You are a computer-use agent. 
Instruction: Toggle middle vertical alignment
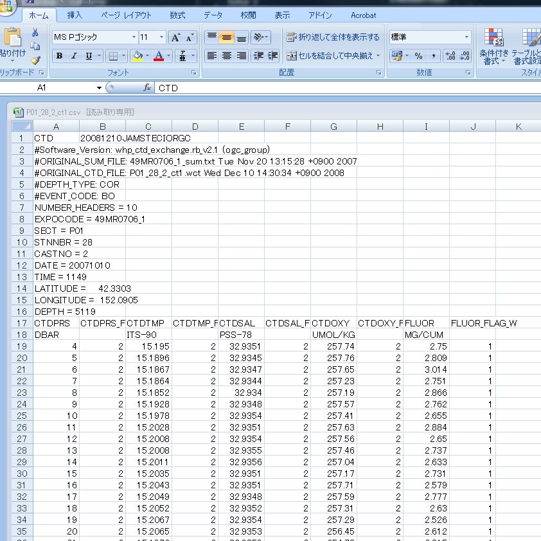[226, 37]
